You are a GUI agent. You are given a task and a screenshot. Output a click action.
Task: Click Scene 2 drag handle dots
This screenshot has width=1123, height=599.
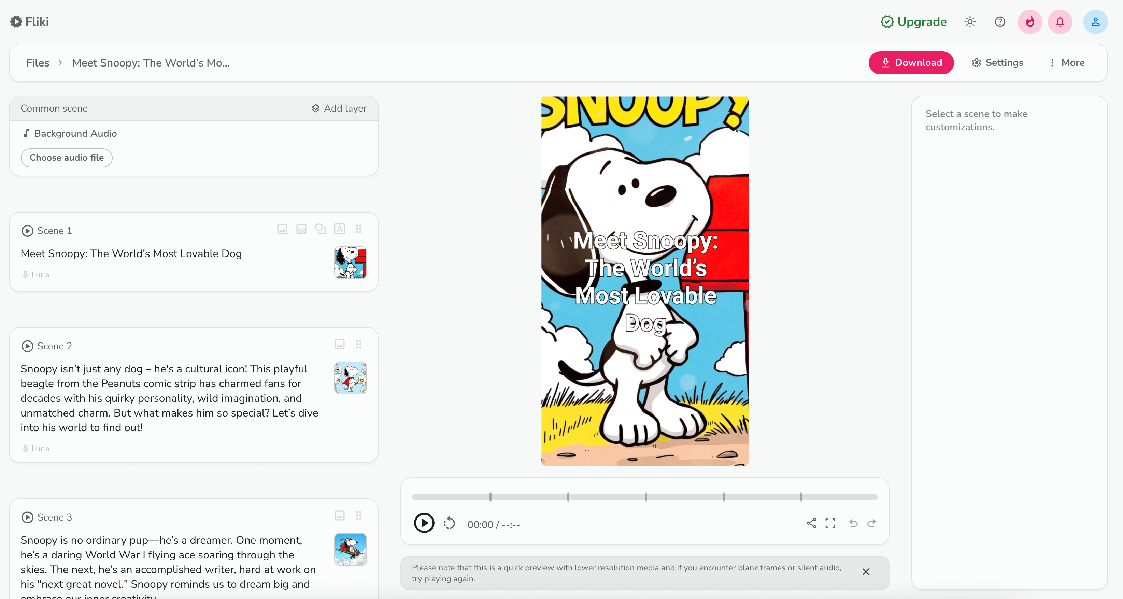pyautogui.click(x=359, y=345)
